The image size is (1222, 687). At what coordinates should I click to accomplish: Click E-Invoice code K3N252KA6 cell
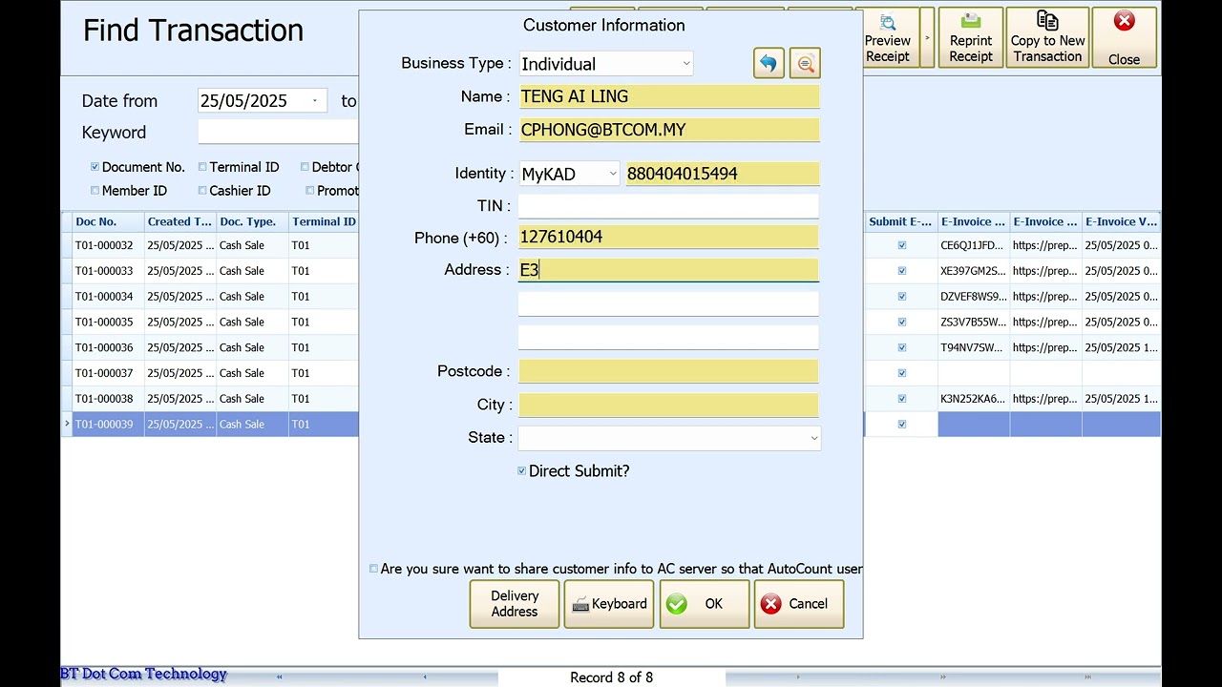pos(973,399)
